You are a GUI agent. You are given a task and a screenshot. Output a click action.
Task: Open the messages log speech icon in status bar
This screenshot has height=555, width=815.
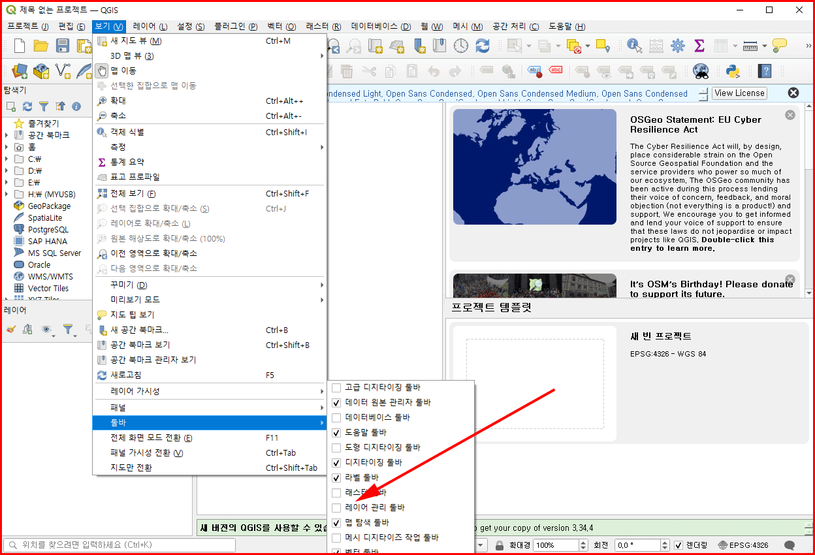click(790, 545)
